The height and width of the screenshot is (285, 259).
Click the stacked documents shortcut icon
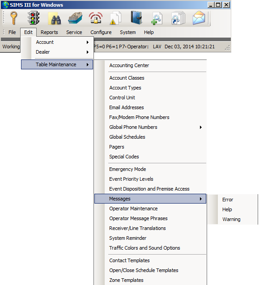(x=178, y=18)
